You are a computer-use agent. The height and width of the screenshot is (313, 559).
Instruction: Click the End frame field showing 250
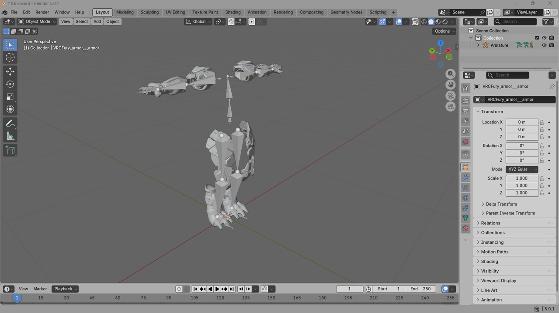420,289
